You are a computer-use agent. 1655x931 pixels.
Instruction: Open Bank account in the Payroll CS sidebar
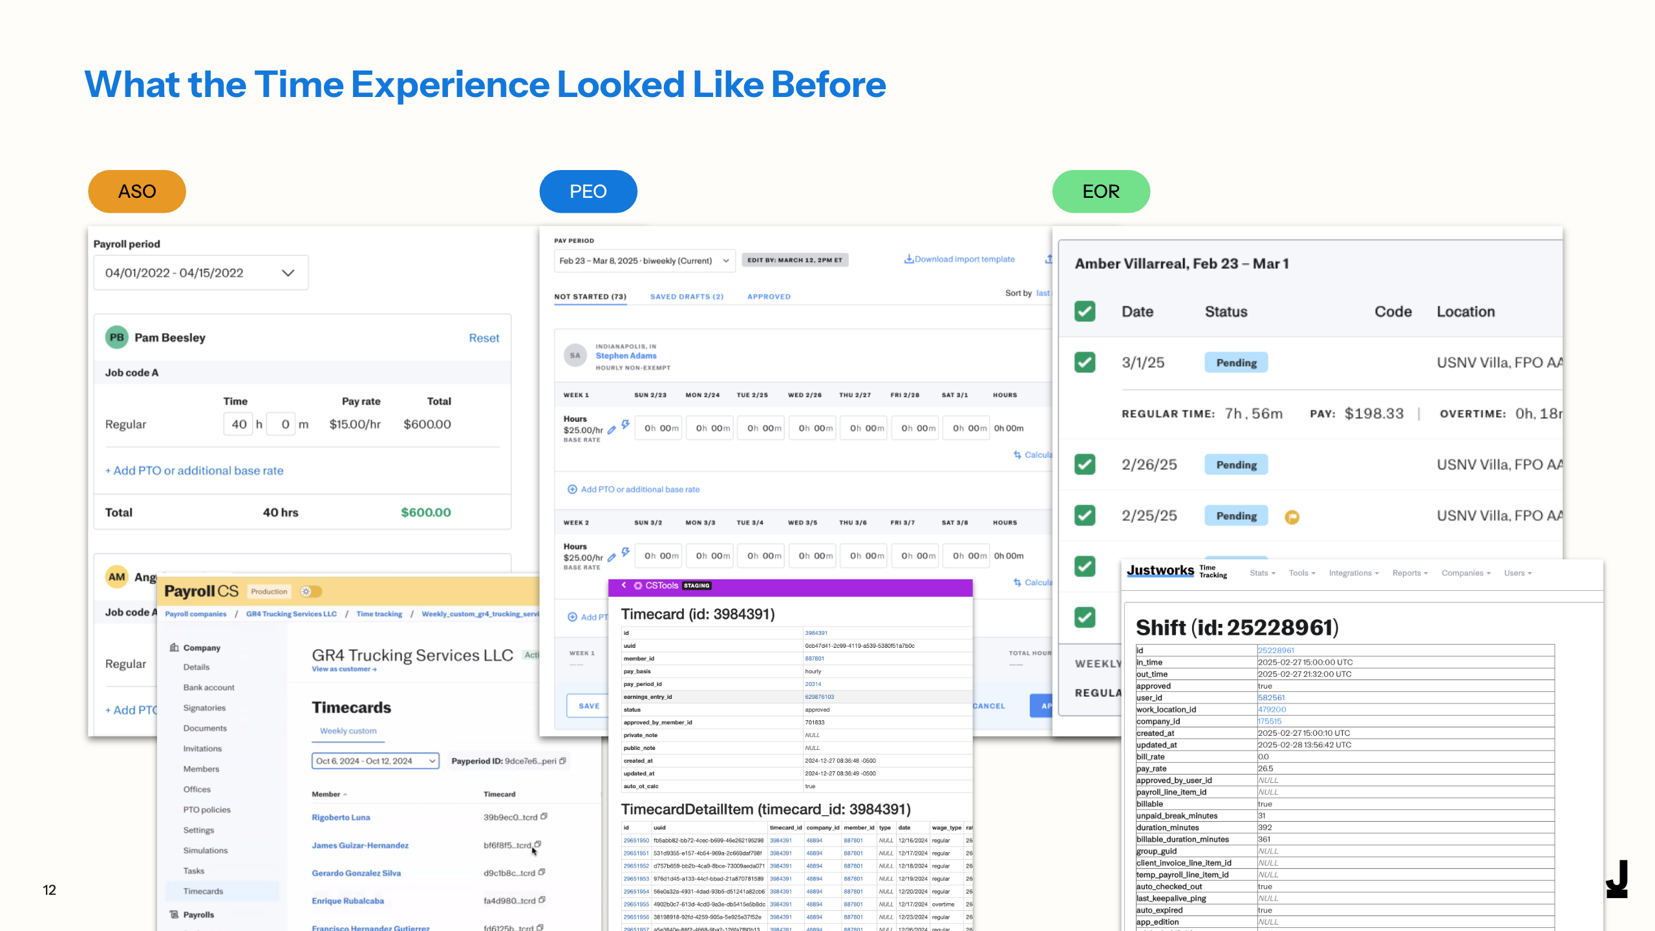(x=209, y=687)
